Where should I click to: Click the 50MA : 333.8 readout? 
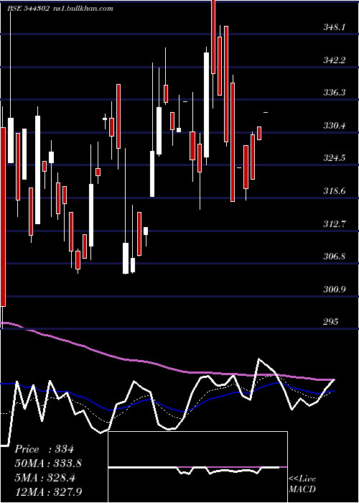pyautogui.click(x=48, y=463)
